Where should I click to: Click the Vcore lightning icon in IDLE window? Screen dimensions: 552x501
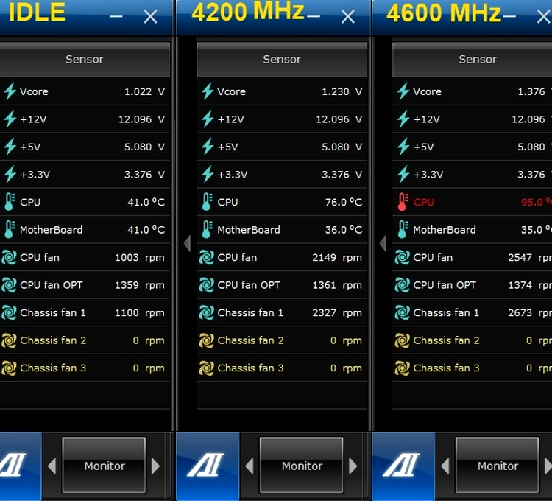click(10, 91)
